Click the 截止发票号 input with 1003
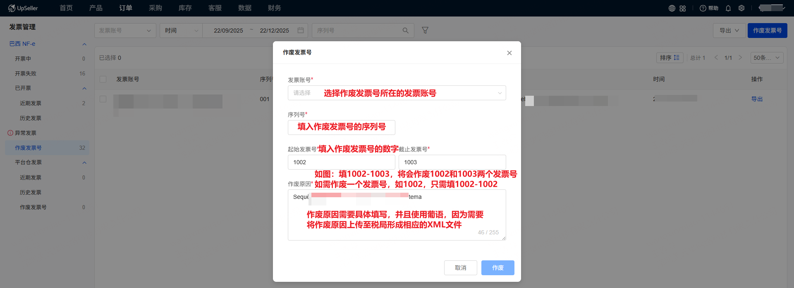Viewport: 794px width, 288px height. point(452,162)
